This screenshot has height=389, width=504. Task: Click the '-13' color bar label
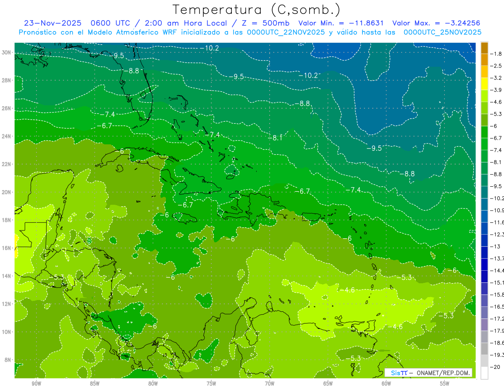tap(495, 247)
